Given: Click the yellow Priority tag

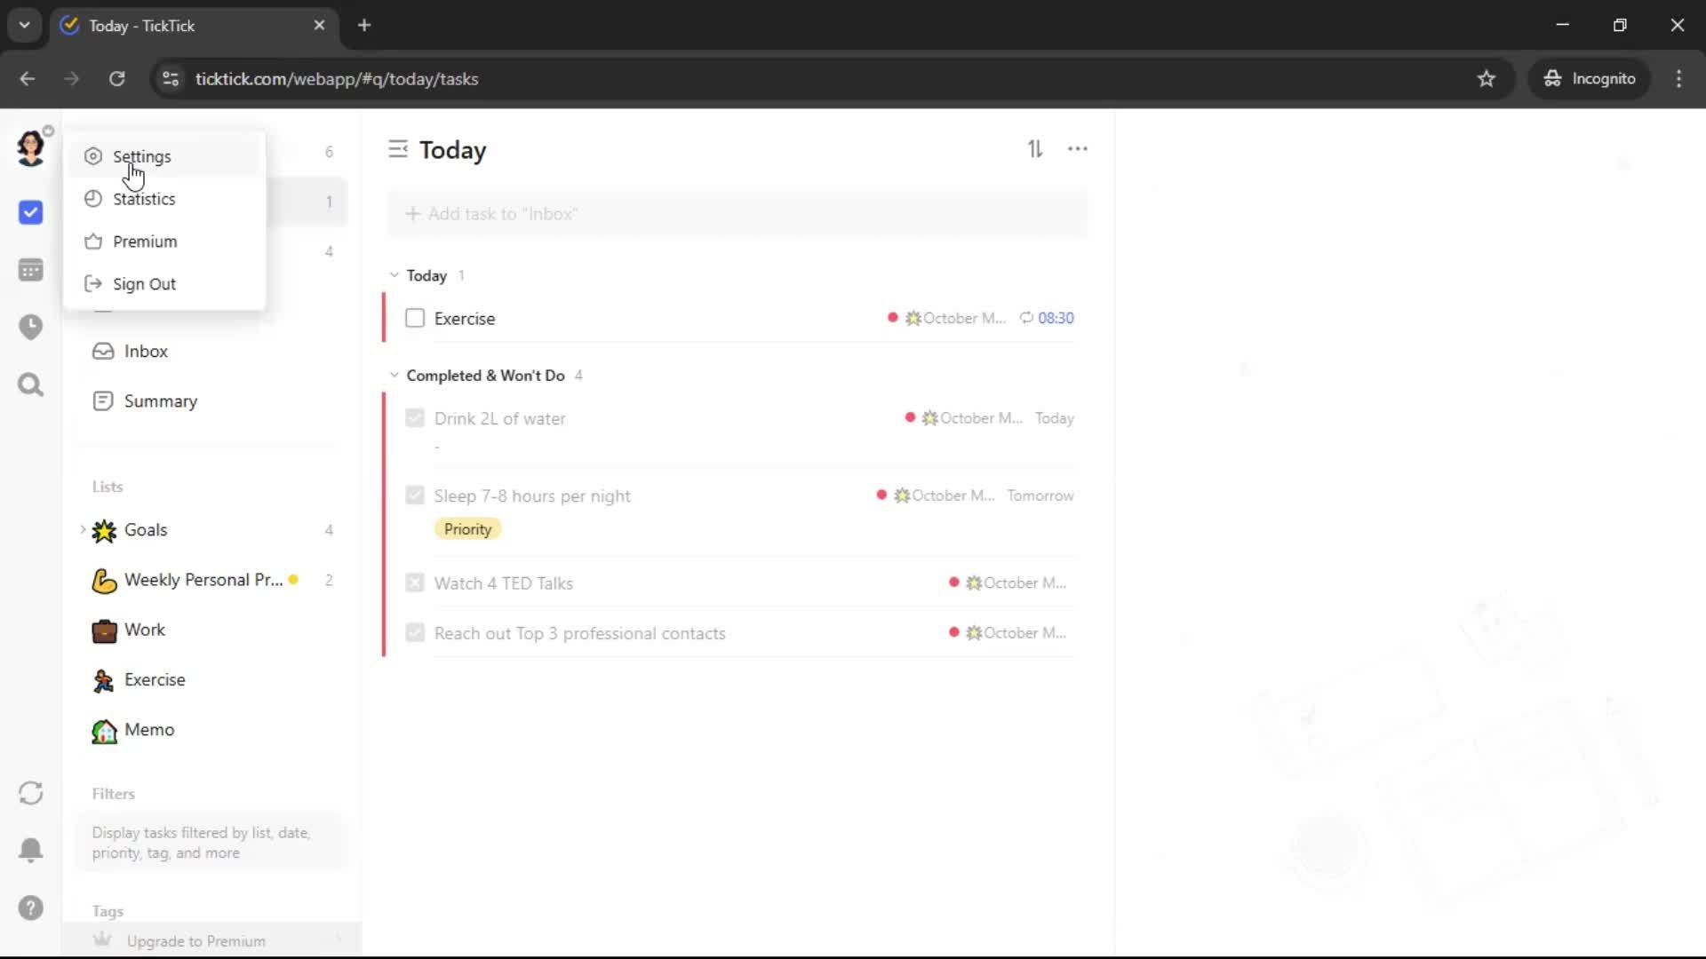Looking at the screenshot, I should pyautogui.click(x=467, y=529).
